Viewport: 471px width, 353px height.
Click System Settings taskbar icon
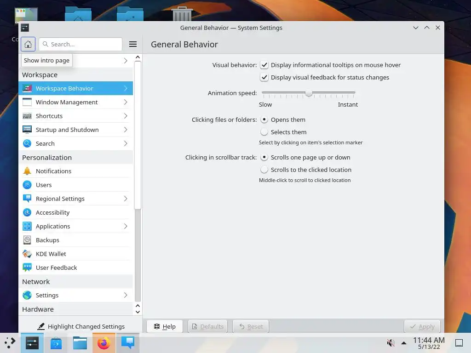pyautogui.click(x=32, y=343)
